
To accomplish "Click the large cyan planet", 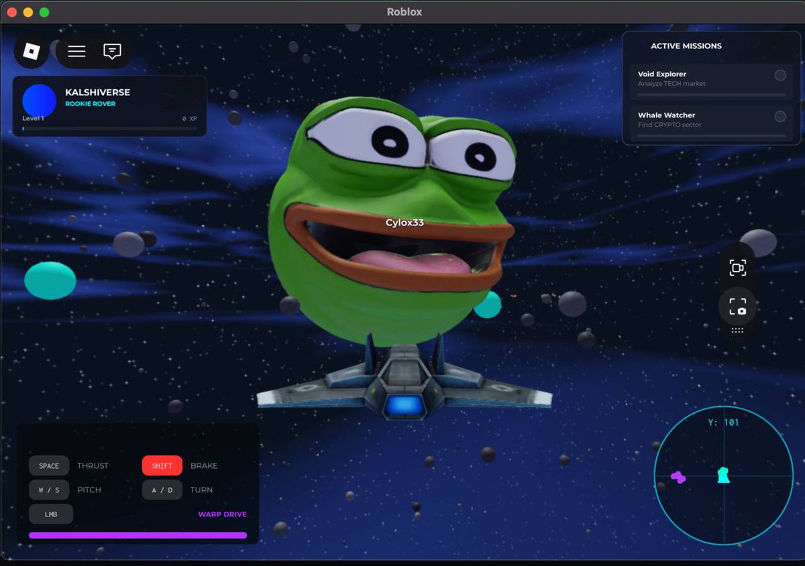I will (x=50, y=280).
